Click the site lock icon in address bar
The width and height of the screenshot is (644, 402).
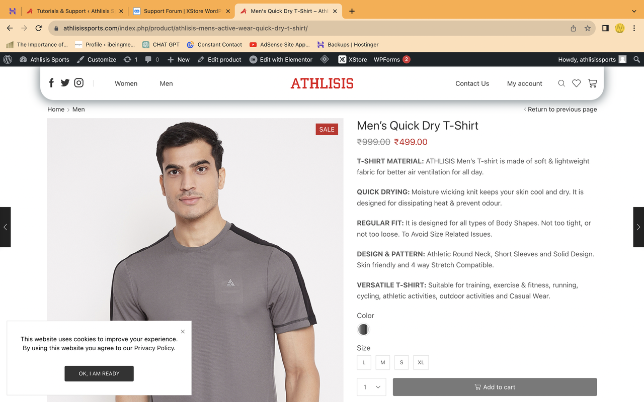pos(56,28)
